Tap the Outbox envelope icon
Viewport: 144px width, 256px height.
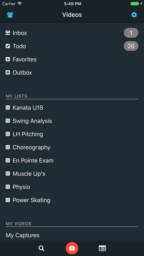[8, 72]
